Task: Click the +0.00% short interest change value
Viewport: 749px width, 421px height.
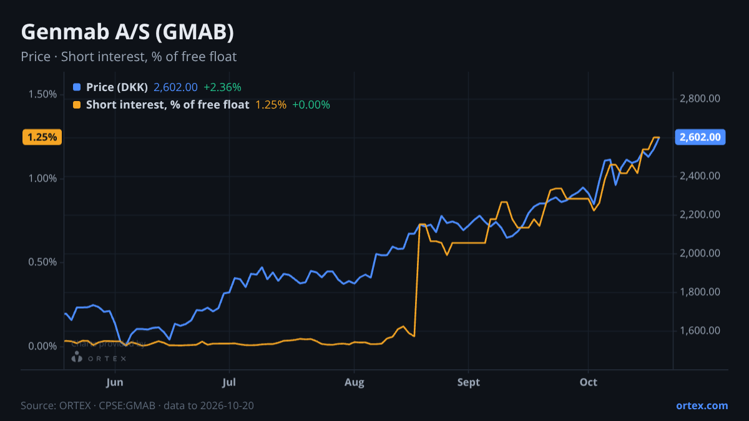Action: pos(311,105)
